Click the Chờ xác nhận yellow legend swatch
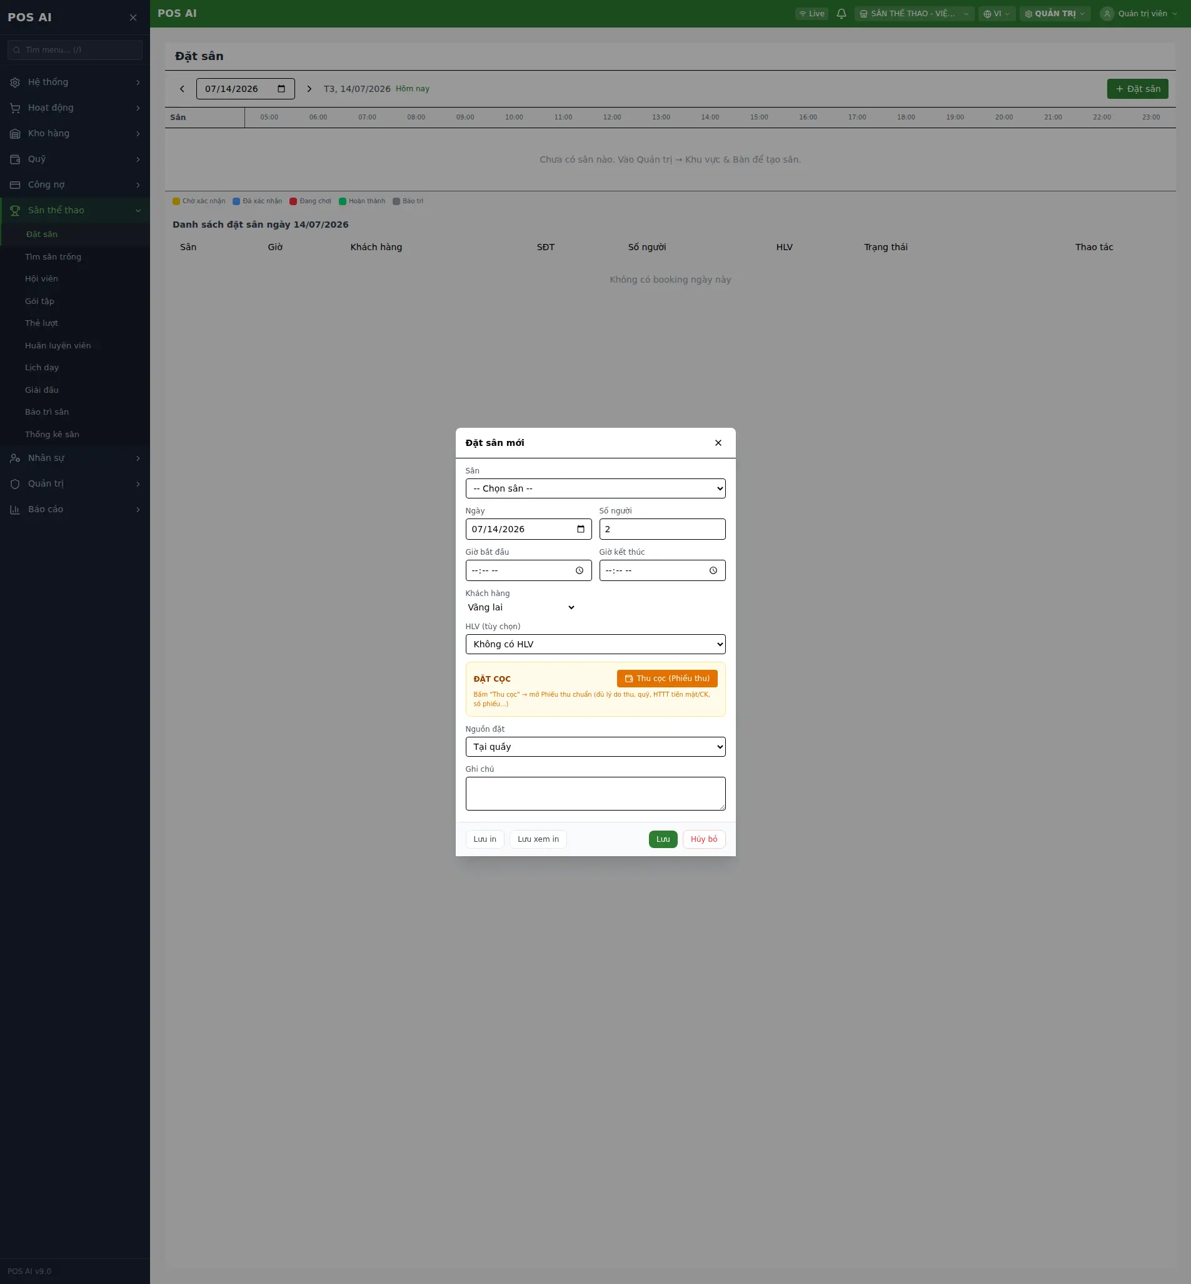The height and width of the screenshot is (1284, 1191). tap(176, 201)
